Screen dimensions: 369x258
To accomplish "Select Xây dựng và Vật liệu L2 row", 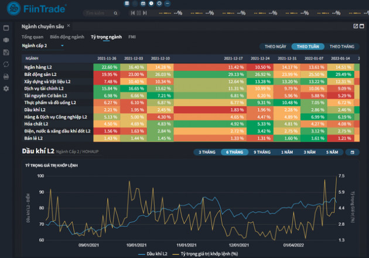I will [190, 81].
